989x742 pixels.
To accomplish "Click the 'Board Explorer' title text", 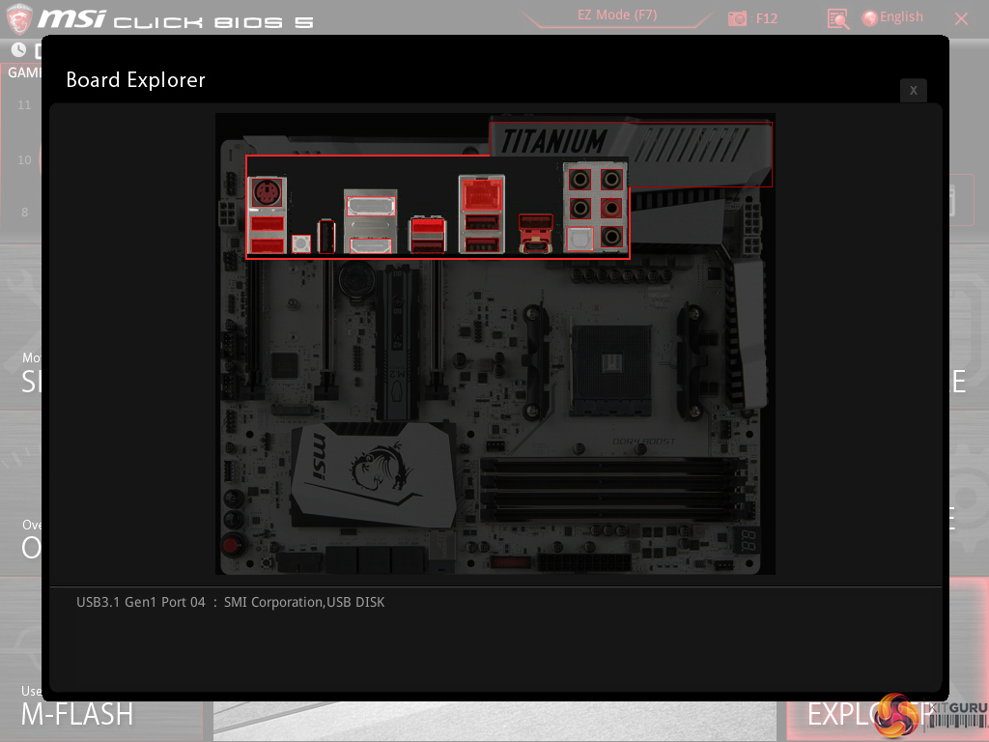I will [135, 80].
